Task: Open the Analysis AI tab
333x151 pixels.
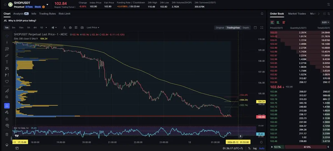Action: tap(21, 14)
